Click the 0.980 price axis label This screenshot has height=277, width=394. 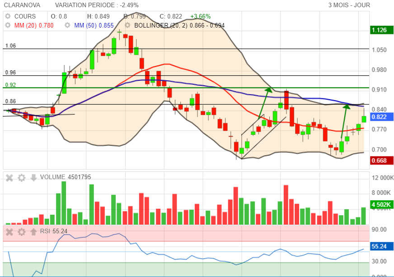pyautogui.click(x=379, y=70)
